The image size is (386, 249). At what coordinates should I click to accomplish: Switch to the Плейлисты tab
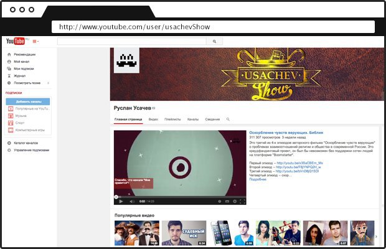172,119
